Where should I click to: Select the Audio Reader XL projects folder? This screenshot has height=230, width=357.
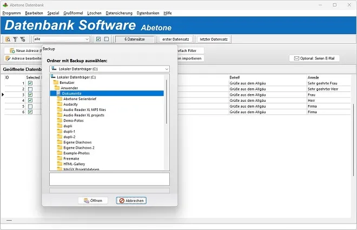pos(84,115)
